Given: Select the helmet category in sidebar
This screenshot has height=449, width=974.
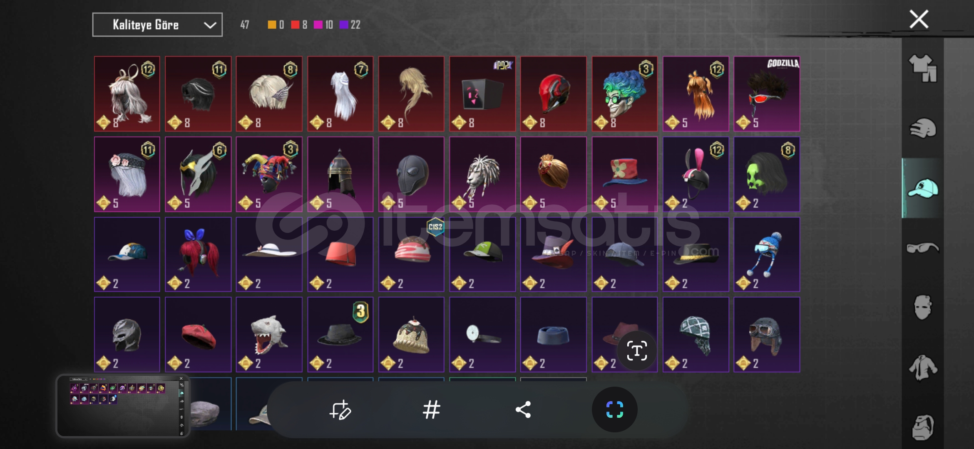Looking at the screenshot, I should (x=922, y=128).
